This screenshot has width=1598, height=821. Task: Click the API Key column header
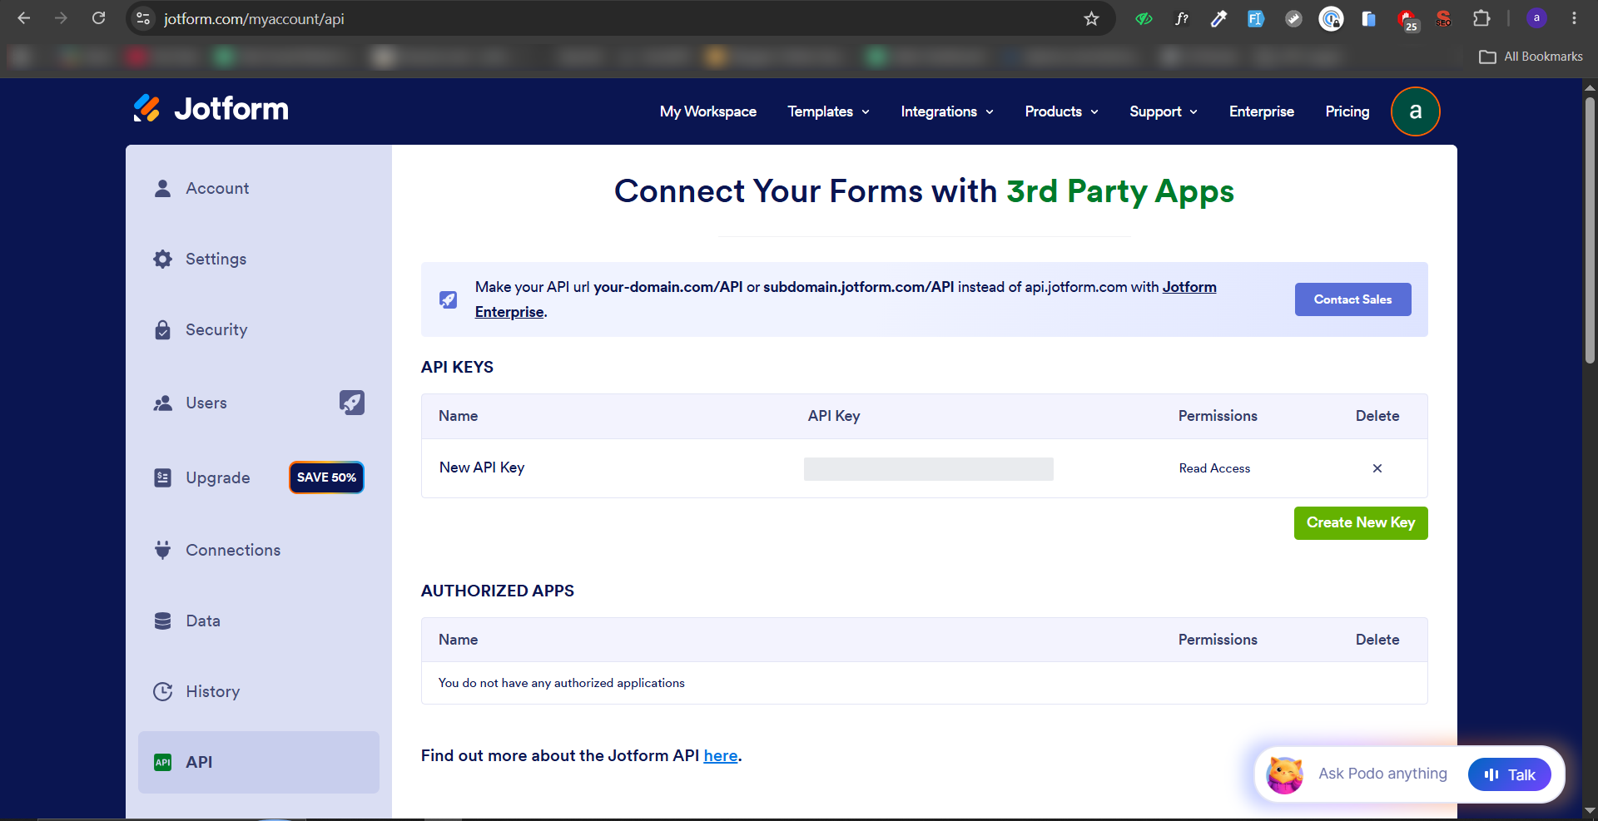pyautogui.click(x=834, y=416)
